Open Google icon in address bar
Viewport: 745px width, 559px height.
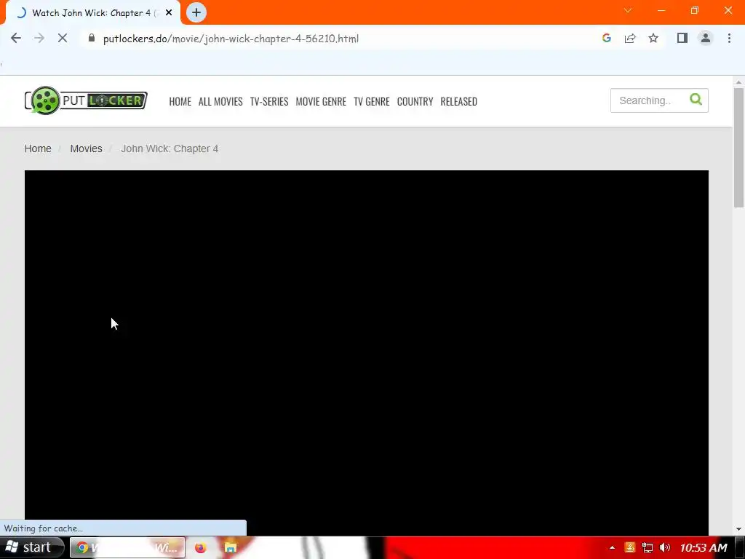(x=606, y=38)
